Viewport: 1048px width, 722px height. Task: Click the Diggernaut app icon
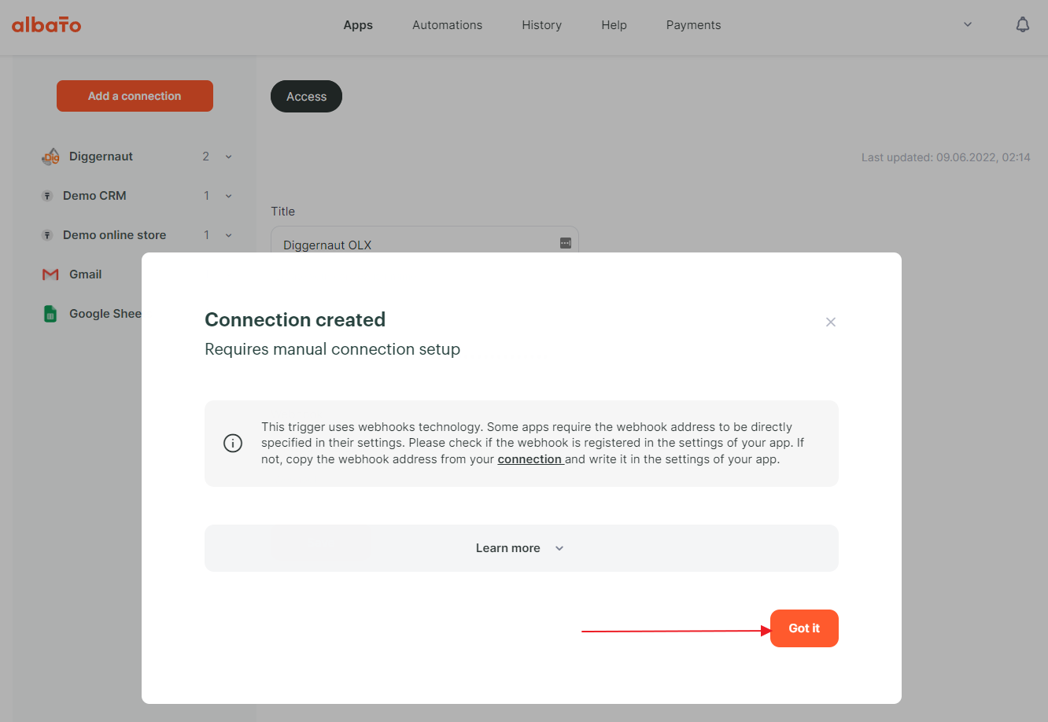click(50, 157)
